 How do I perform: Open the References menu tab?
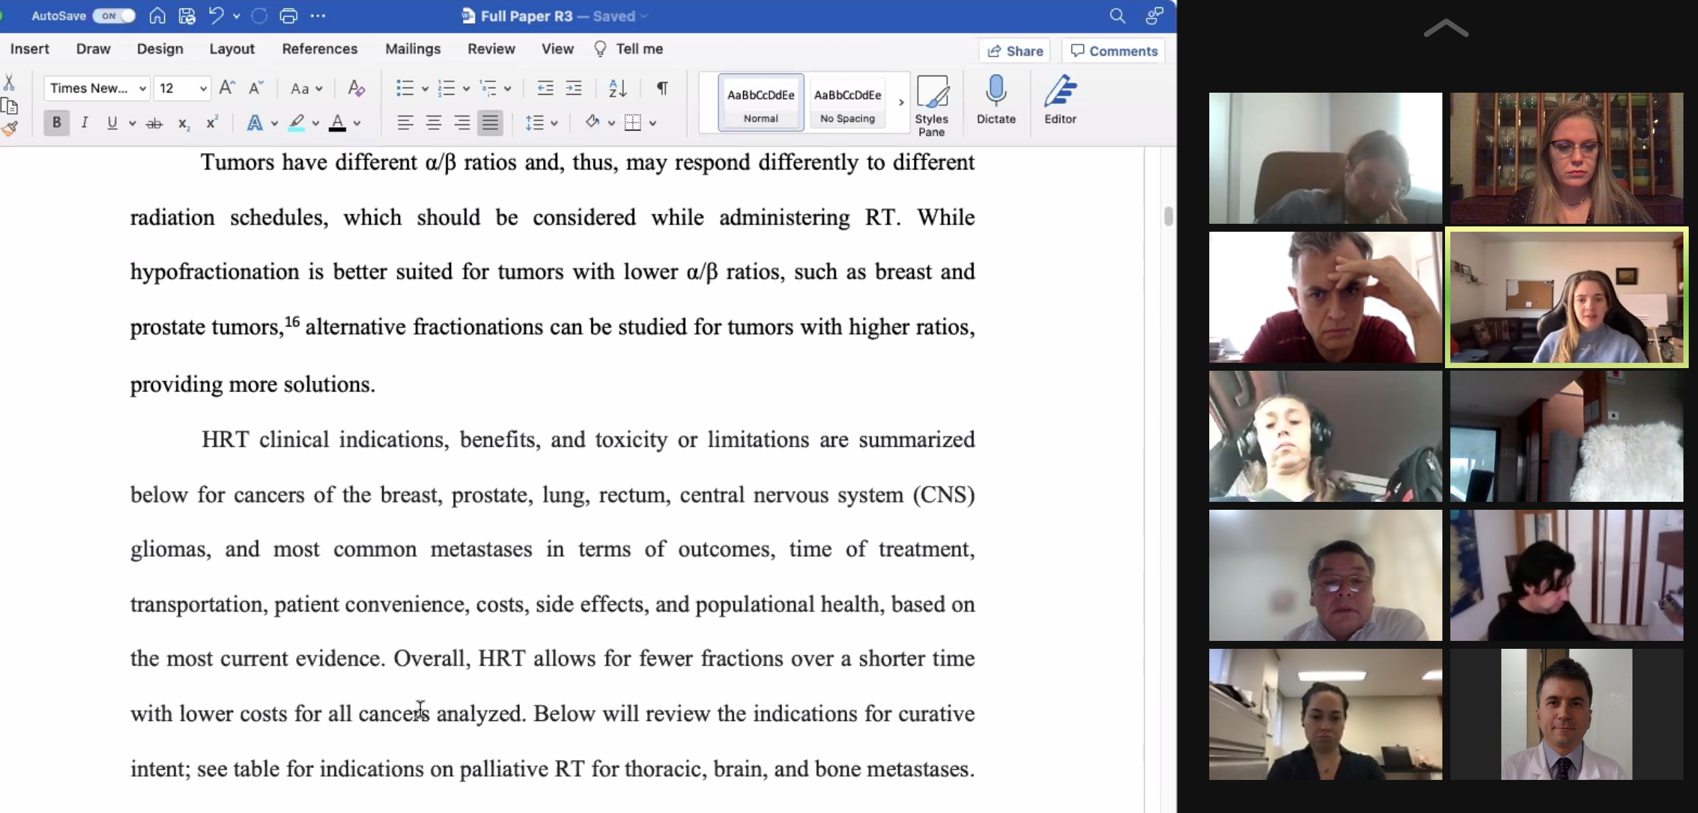[x=319, y=49]
